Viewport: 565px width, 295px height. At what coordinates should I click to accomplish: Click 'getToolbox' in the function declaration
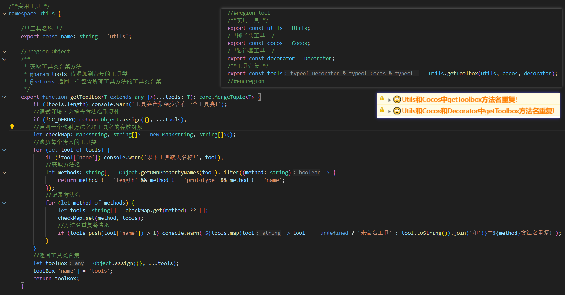click(86, 97)
